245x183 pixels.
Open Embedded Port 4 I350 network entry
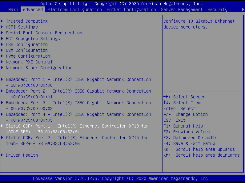point(78,117)
